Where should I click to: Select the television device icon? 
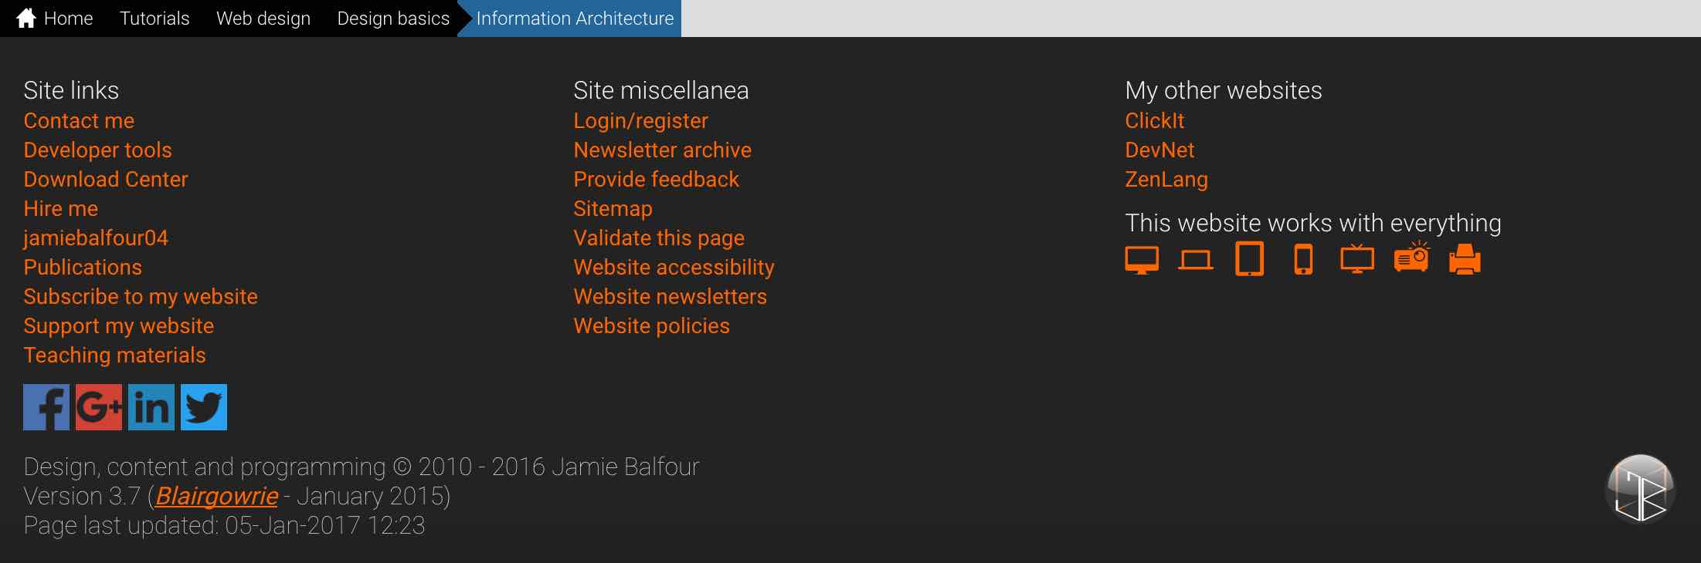pos(1357,258)
